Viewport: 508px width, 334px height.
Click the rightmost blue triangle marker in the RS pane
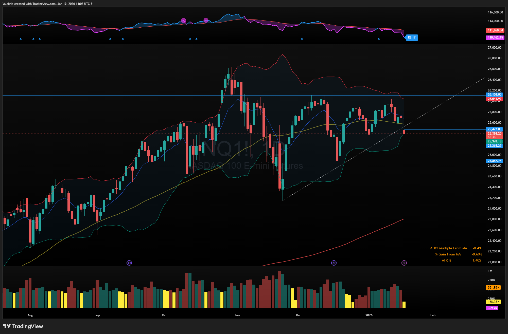click(x=379, y=39)
